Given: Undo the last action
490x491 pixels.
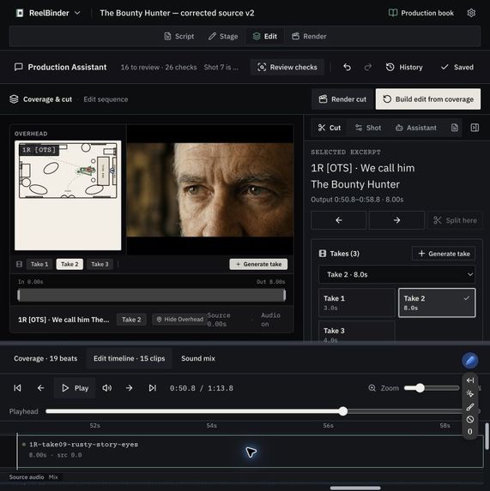Looking at the screenshot, I should pos(347,67).
